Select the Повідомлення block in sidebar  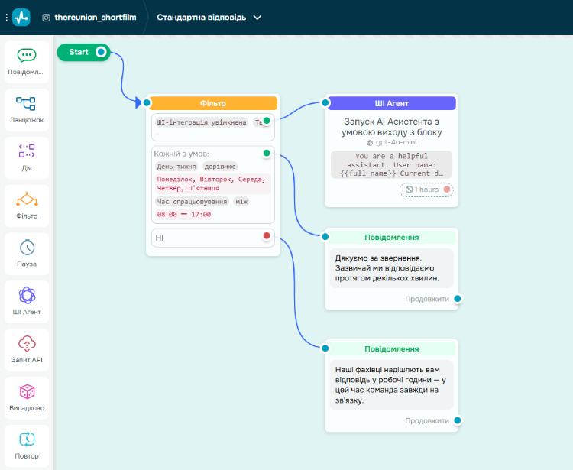click(27, 62)
